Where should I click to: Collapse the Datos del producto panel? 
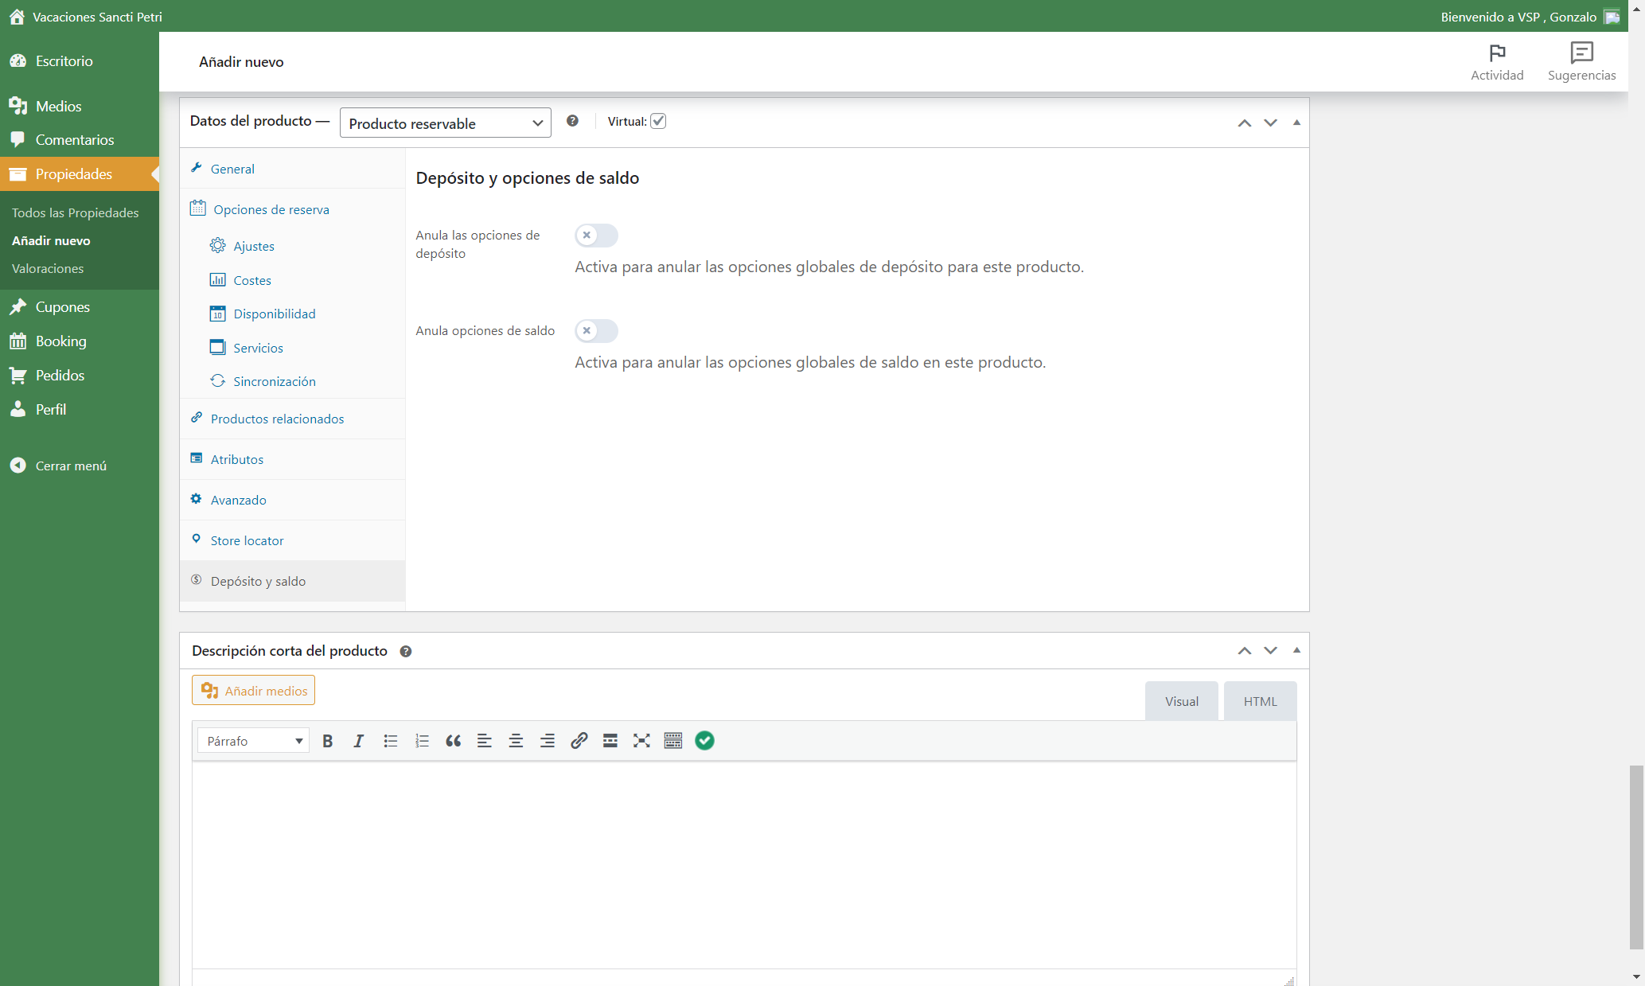pos(1296,123)
